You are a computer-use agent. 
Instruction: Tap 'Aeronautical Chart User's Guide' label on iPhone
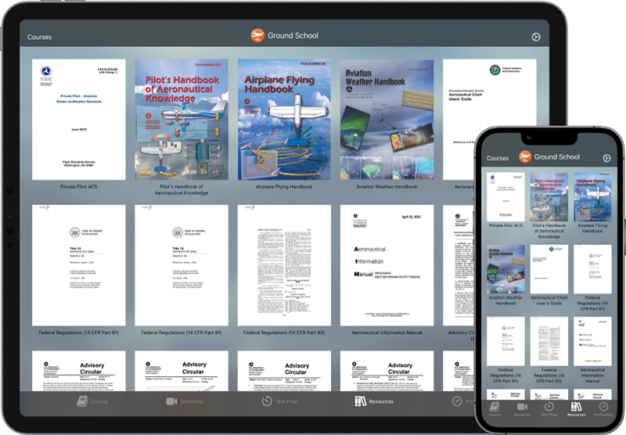[549, 300]
